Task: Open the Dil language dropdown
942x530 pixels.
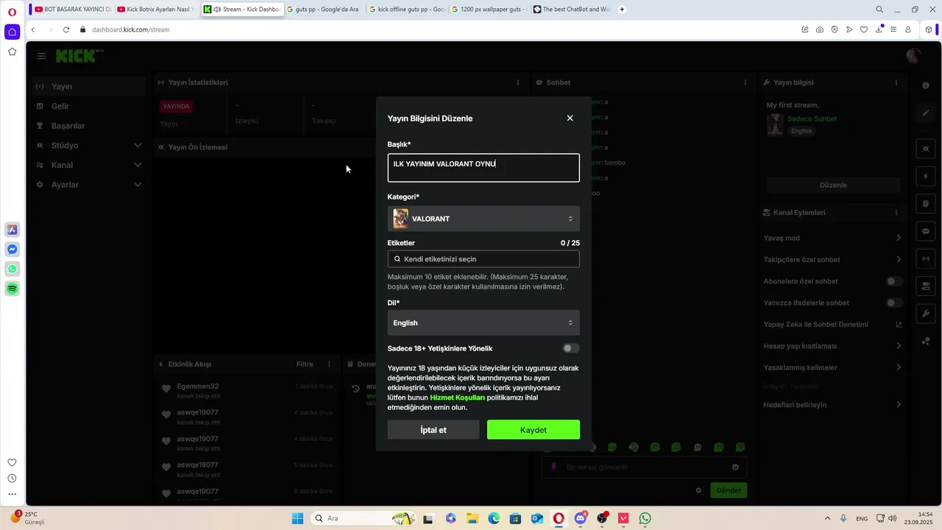Action: click(x=484, y=322)
